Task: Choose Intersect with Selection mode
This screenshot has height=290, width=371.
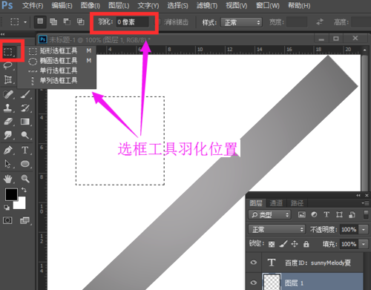Action: [x=80, y=22]
